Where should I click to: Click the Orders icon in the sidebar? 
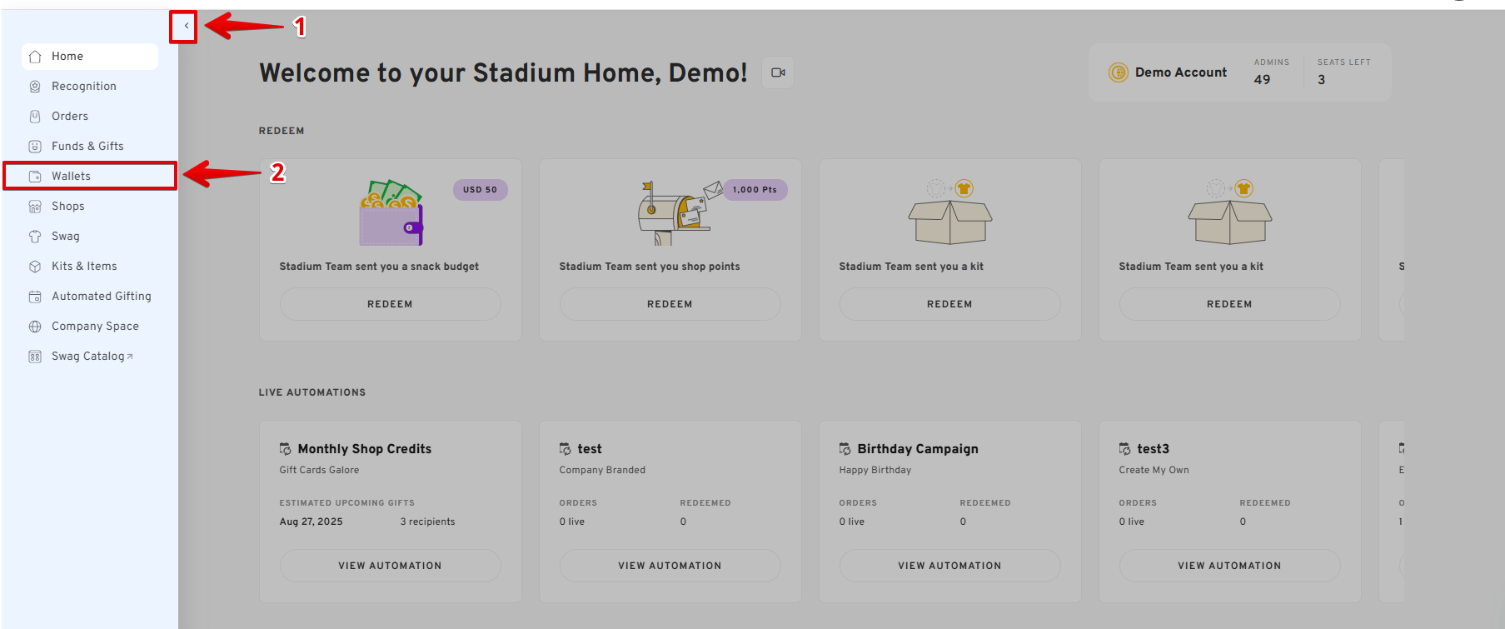point(35,117)
